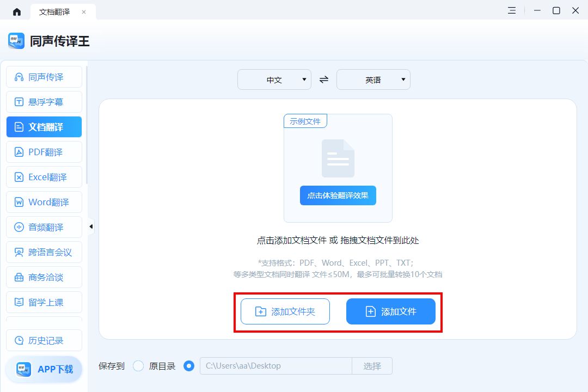Viewport: 588px width, 392px height.
Task: Open 商务洽谈 in the sidebar
Action: click(44, 277)
